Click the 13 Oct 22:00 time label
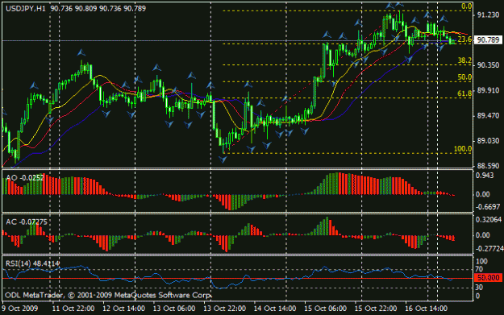Image resolution: width=504 pixels, height=315 pixels. [x=224, y=309]
